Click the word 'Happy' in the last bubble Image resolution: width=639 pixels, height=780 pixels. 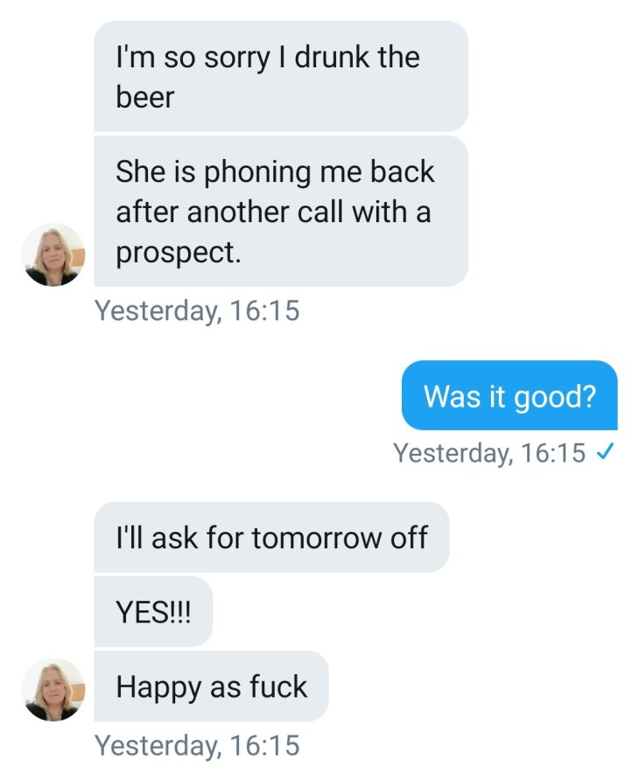coord(158,686)
